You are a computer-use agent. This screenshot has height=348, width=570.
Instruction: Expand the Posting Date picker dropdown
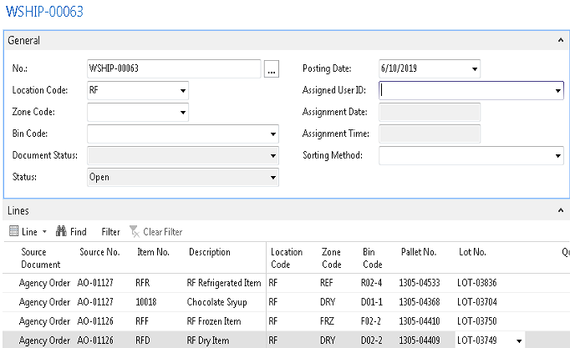(475, 68)
